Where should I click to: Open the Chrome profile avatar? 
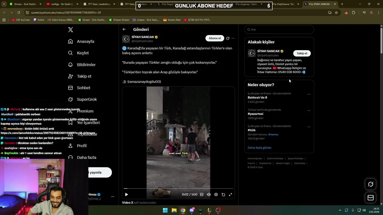click(x=371, y=13)
